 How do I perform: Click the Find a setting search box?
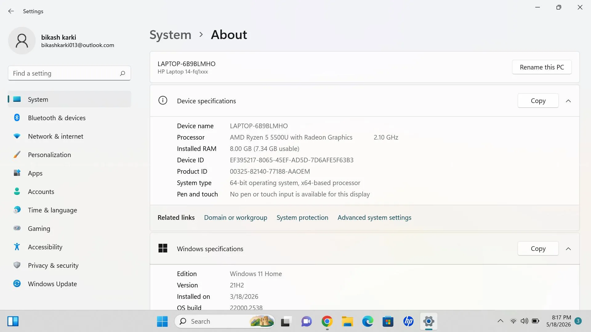[69, 73]
